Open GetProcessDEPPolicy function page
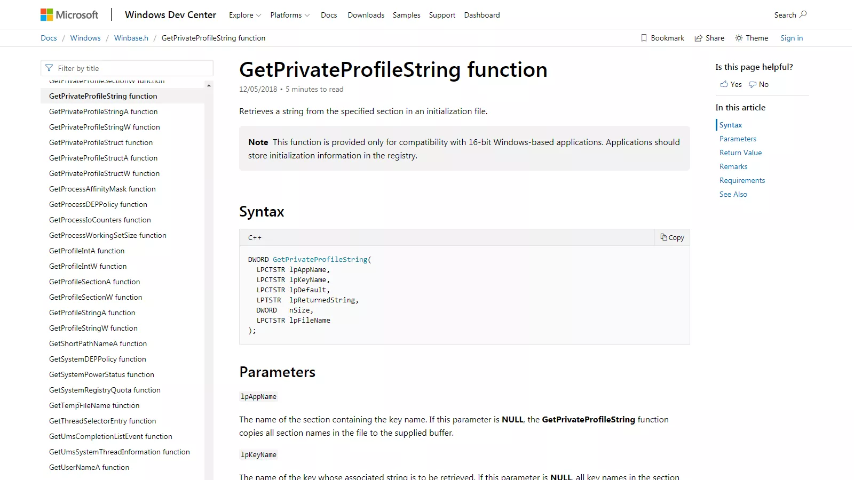Image resolution: width=854 pixels, height=480 pixels. [98, 204]
